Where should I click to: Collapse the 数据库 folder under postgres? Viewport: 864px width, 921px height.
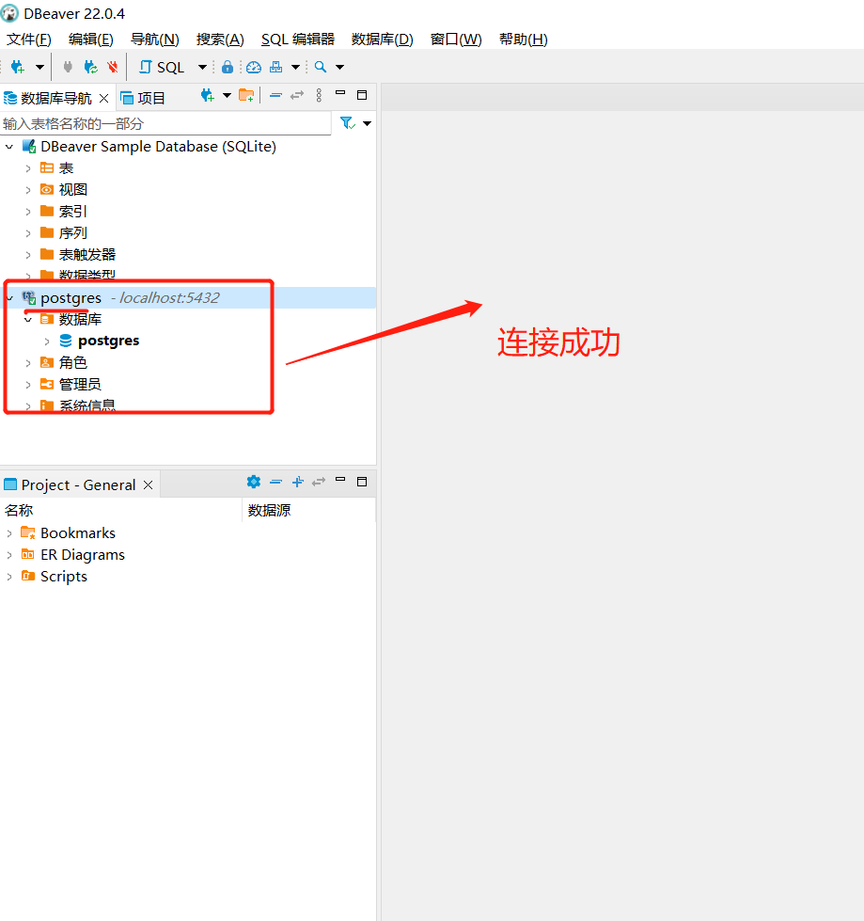(28, 320)
